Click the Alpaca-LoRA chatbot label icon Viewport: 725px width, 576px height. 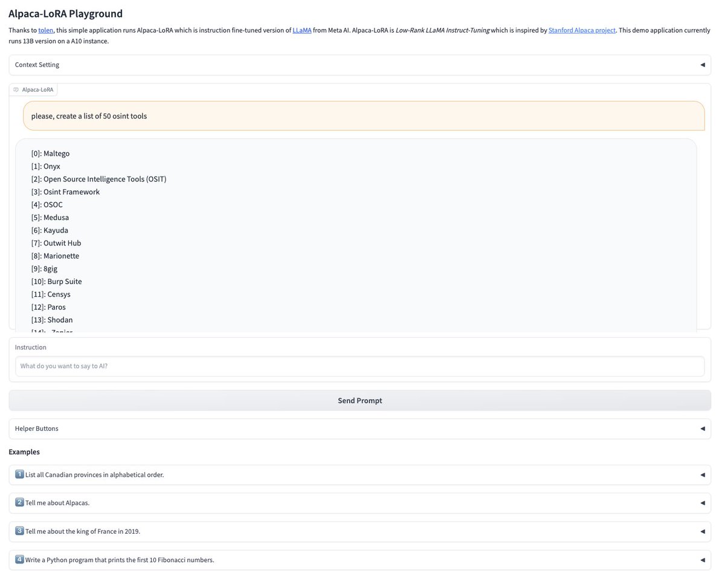click(x=16, y=89)
